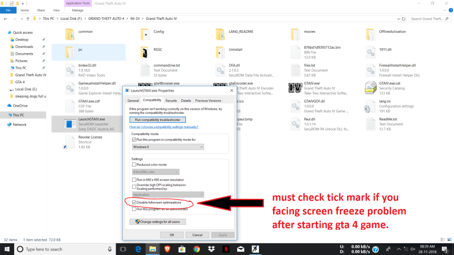
Task: Select the RGSC folder icon
Action: point(145,52)
